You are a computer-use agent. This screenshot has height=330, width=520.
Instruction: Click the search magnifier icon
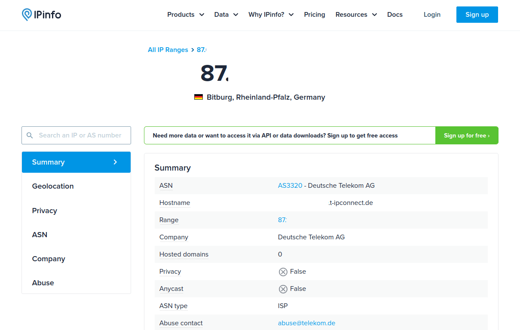click(x=30, y=135)
